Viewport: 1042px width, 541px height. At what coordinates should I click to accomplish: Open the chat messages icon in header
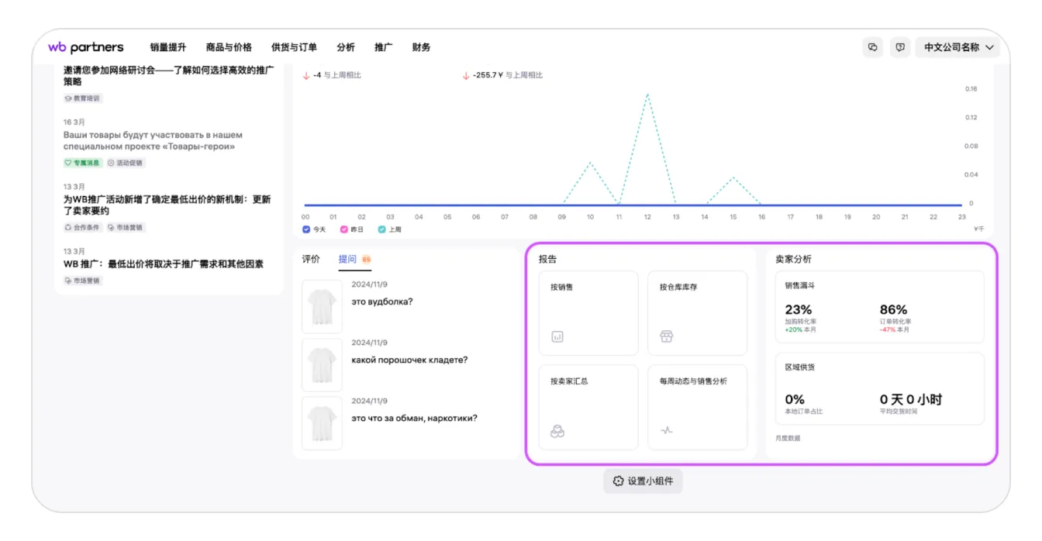[x=872, y=47]
